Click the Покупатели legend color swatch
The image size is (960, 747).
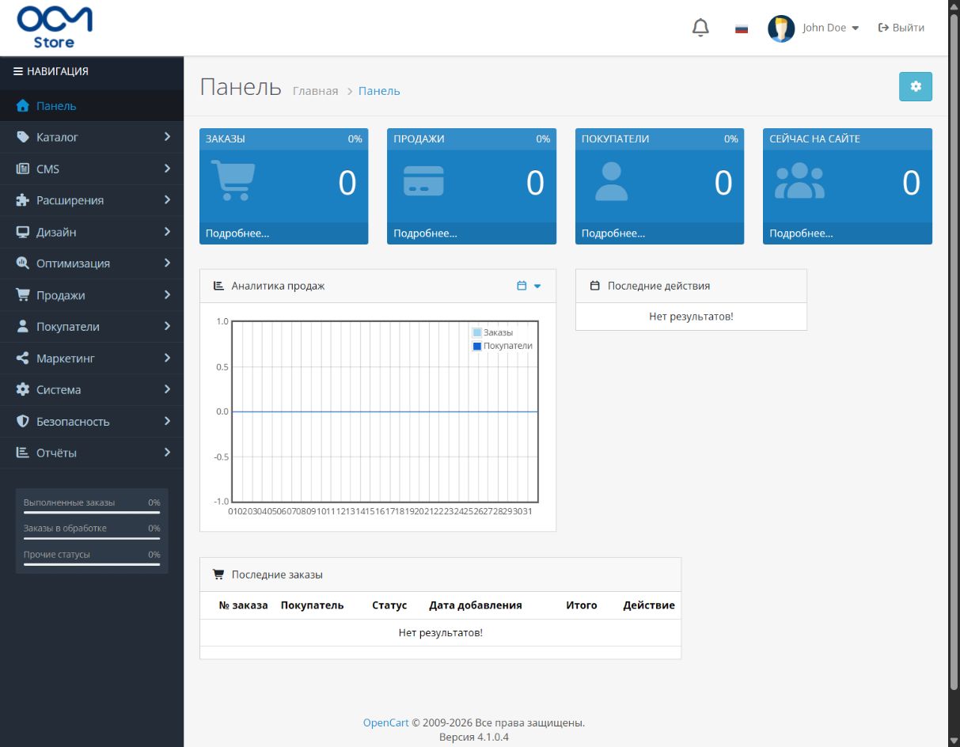tap(477, 347)
